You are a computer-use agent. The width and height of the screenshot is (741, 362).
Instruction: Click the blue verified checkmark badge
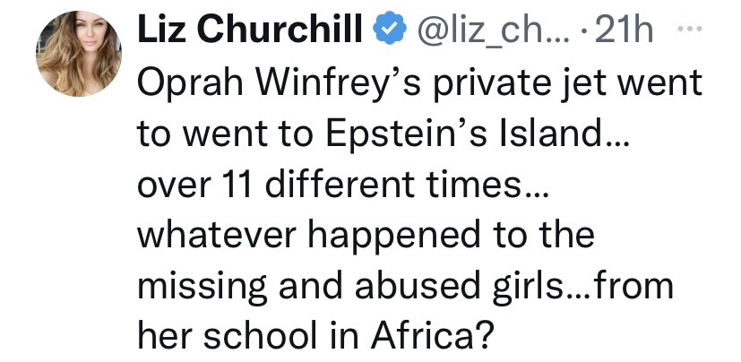pyautogui.click(x=390, y=29)
